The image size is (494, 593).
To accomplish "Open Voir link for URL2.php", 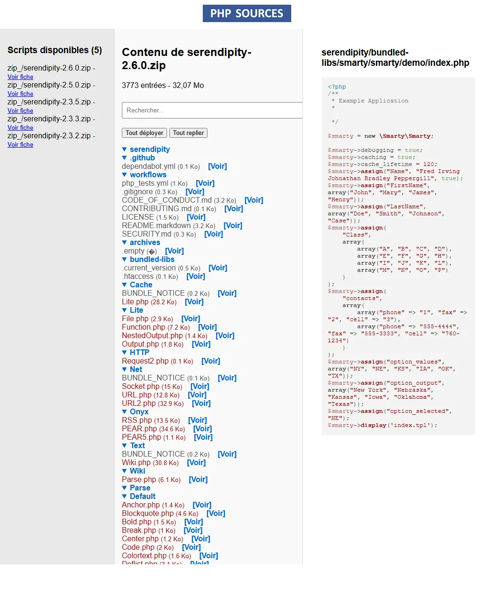I will (201, 403).
